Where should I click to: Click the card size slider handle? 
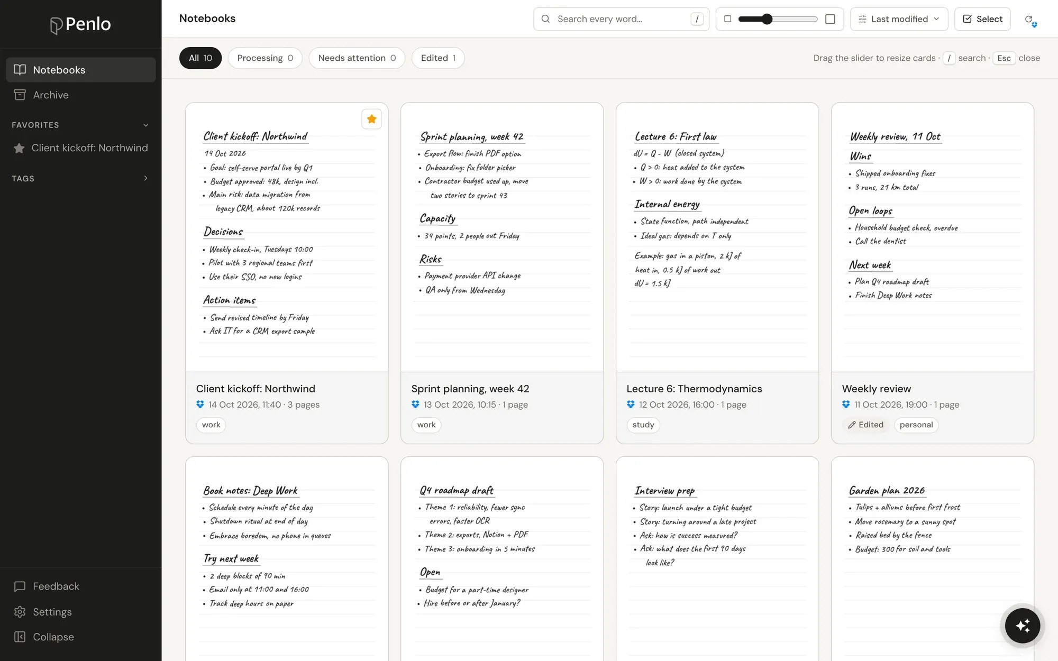pos(767,19)
